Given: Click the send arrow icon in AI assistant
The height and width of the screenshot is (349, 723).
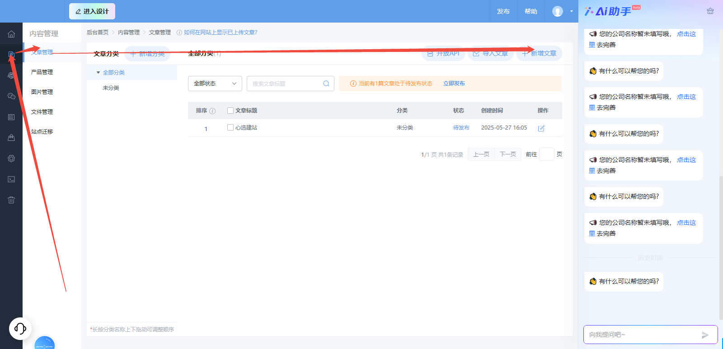Looking at the screenshot, I should click(x=705, y=335).
